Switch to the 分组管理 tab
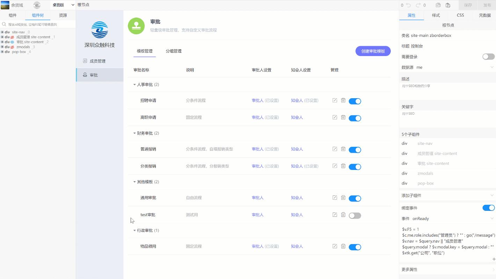This screenshot has height=279, width=496. point(174,51)
